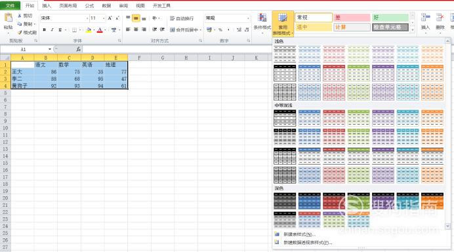Switch to the Developer (开发工具) tab
The width and height of the screenshot is (454, 252).
click(x=161, y=5)
